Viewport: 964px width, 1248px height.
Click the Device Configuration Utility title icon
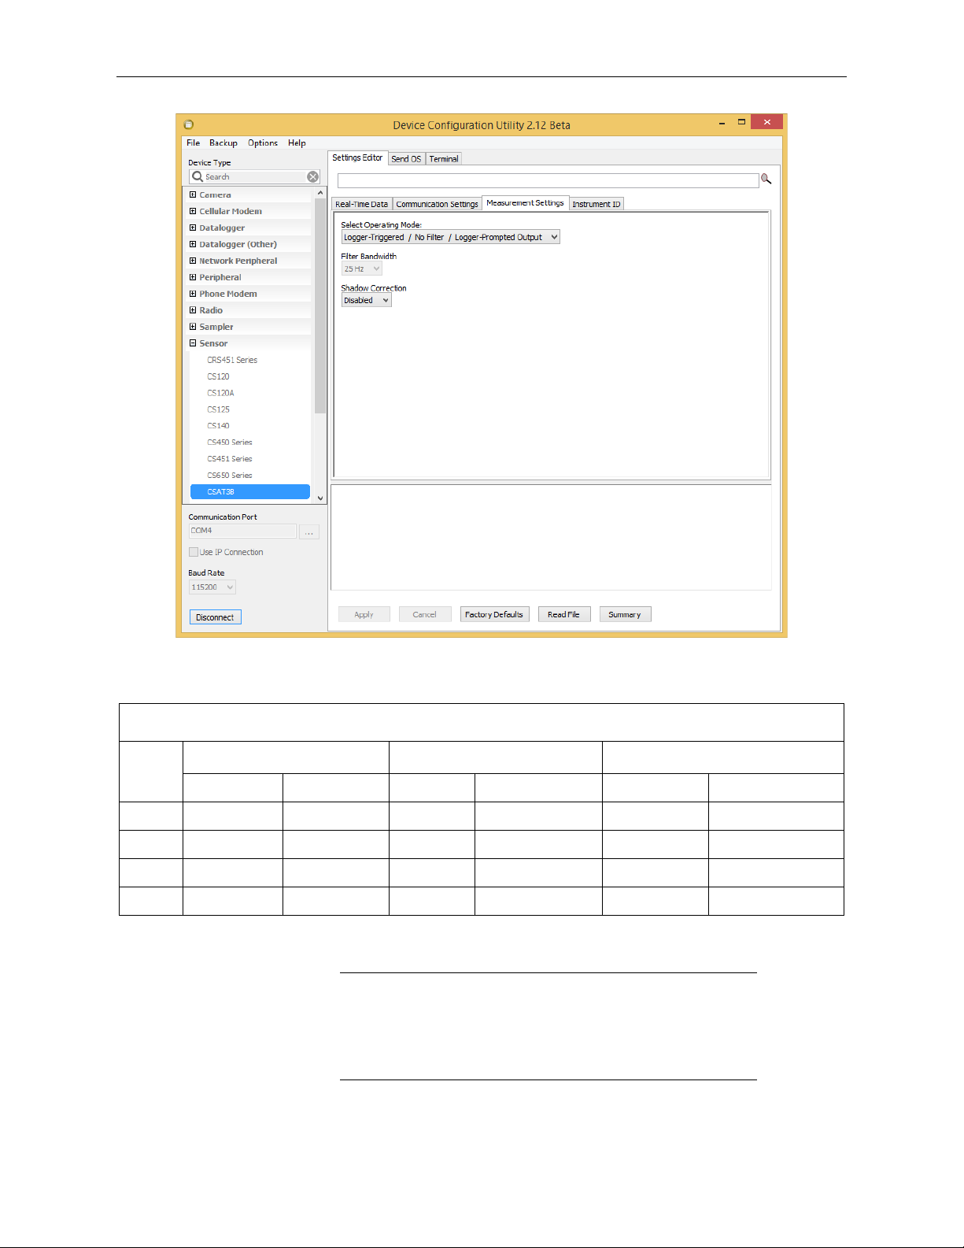tap(188, 124)
